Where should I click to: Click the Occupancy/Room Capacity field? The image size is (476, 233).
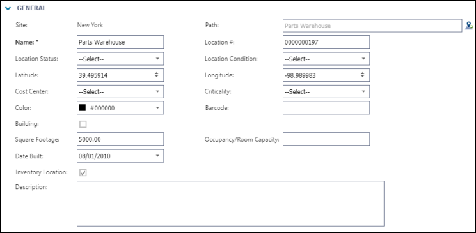(x=326, y=139)
